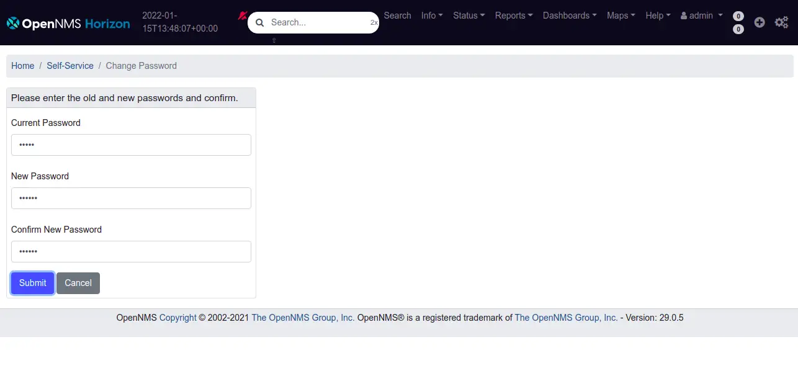This screenshot has height=376, width=798.
Task: Click the form heading about old and new passwords
Action: click(x=125, y=98)
